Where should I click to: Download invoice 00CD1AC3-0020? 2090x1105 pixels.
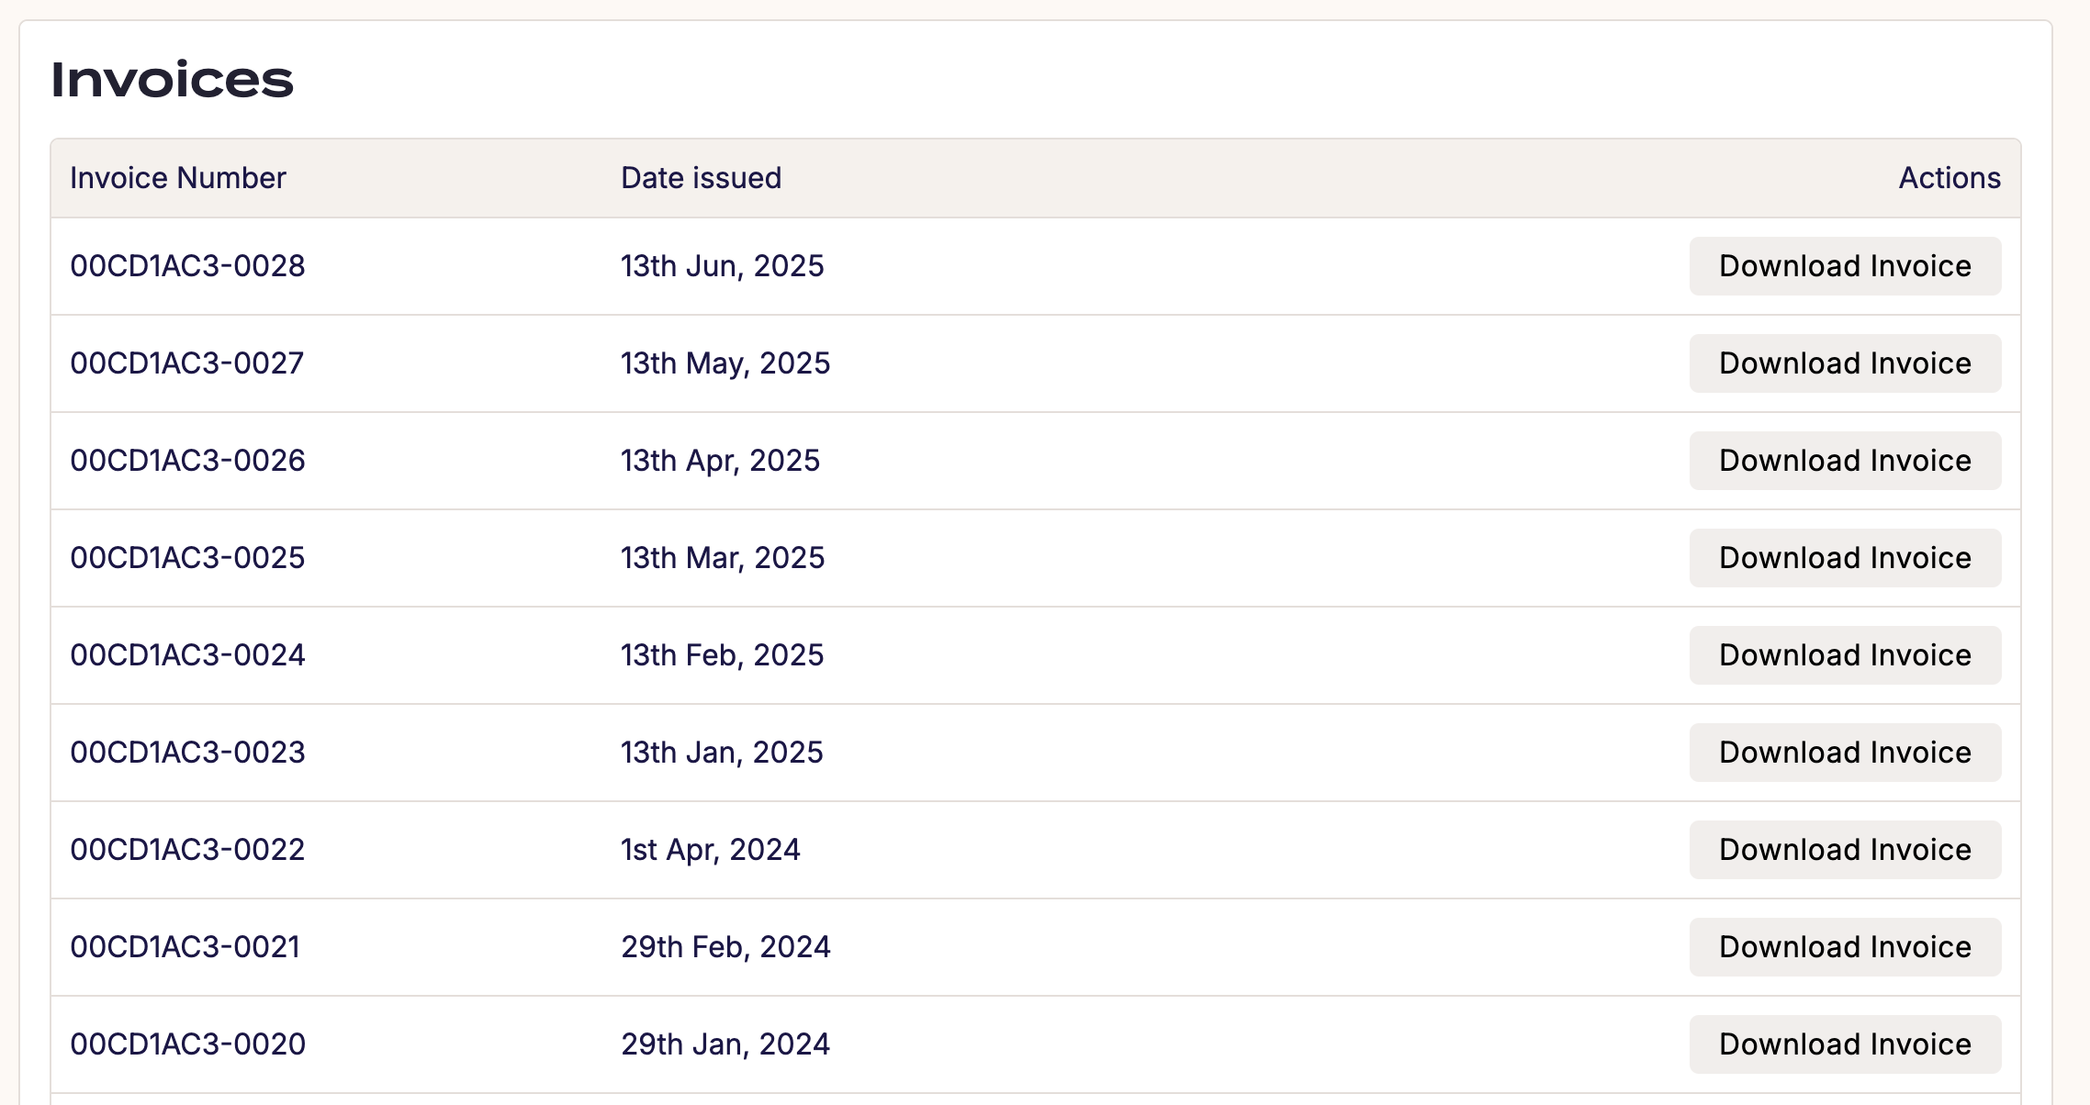(1844, 1044)
